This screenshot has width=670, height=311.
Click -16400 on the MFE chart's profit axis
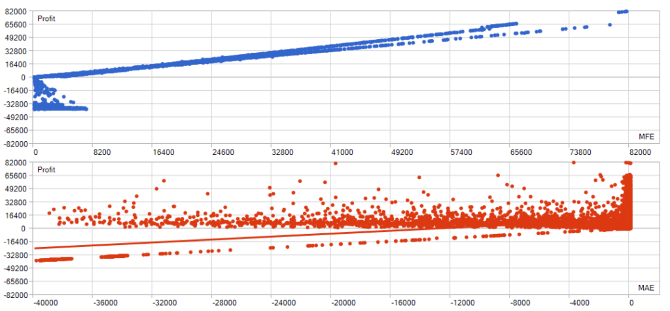(15, 90)
